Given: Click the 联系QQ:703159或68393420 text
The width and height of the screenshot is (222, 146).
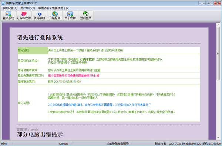Looking at the screenshot, I should coord(64,82).
